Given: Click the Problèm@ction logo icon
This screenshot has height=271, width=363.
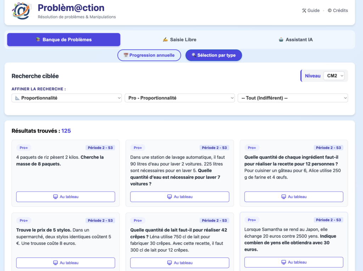Looking at the screenshot, I should click(x=21, y=11).
